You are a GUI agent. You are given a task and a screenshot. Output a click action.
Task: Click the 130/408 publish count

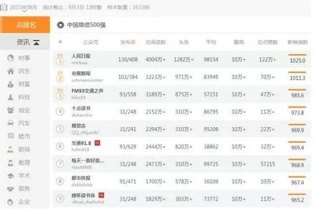pyautogui.click(x=128, y=59)
